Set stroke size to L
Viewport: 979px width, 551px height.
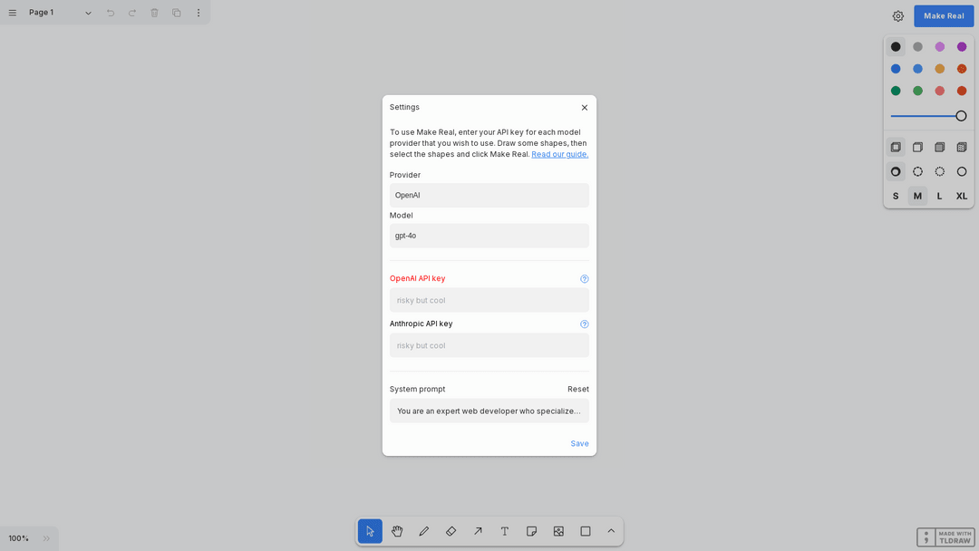click(940, 196)
